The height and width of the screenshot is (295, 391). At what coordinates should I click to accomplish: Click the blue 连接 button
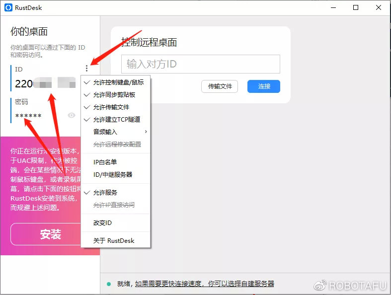point(264,86)
